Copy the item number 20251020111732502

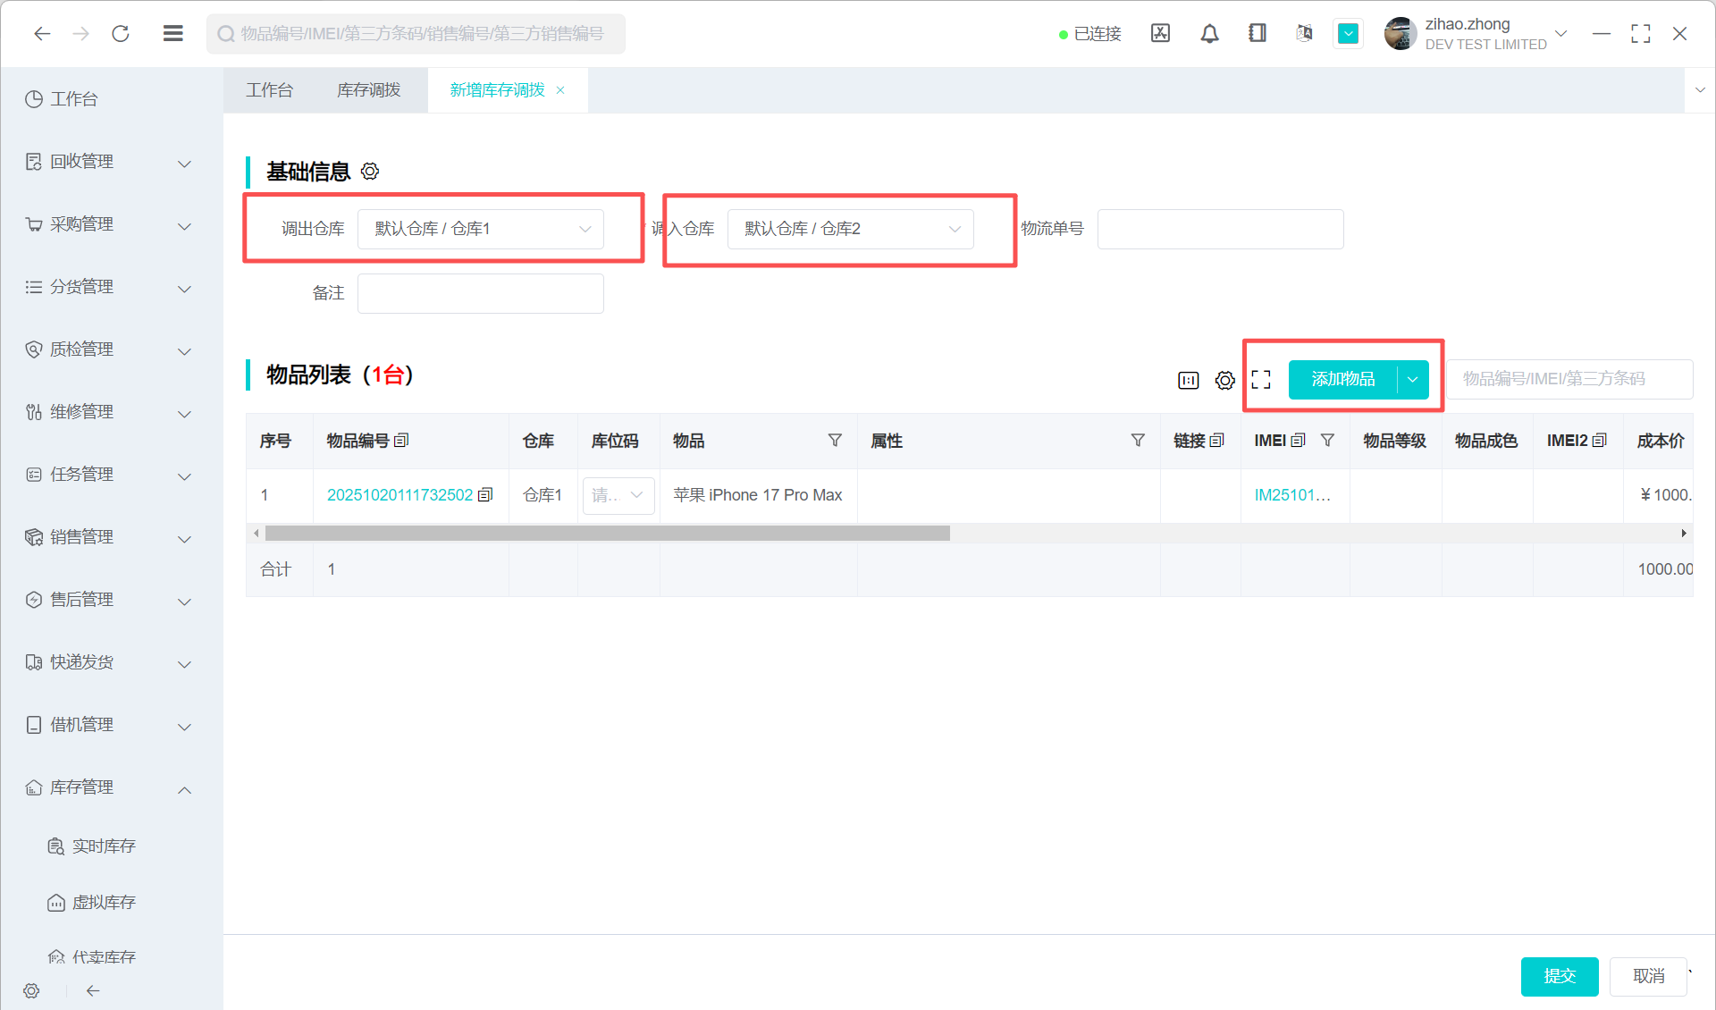(485, 494)
